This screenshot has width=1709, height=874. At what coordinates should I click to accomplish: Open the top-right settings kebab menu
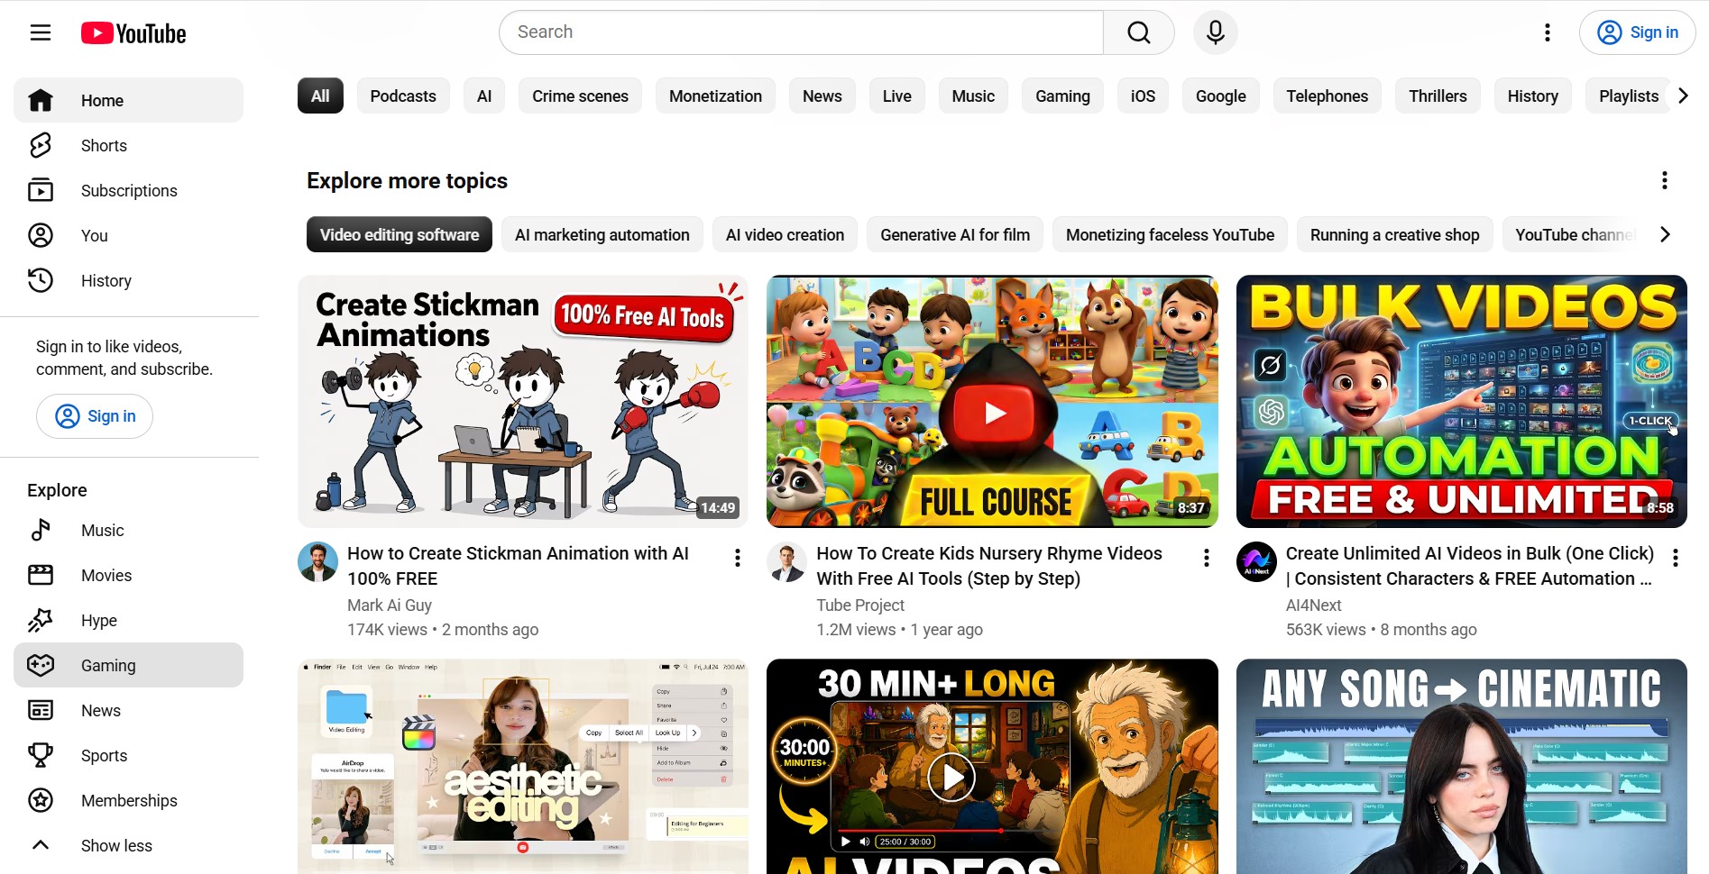point(1548,32)
